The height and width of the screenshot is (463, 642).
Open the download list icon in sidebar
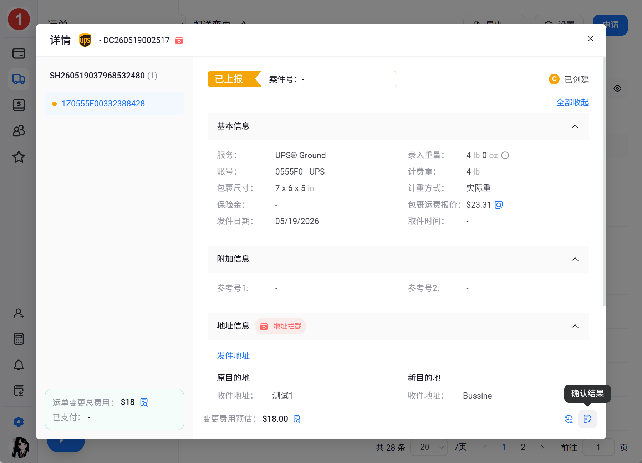(x=19, y=391)
